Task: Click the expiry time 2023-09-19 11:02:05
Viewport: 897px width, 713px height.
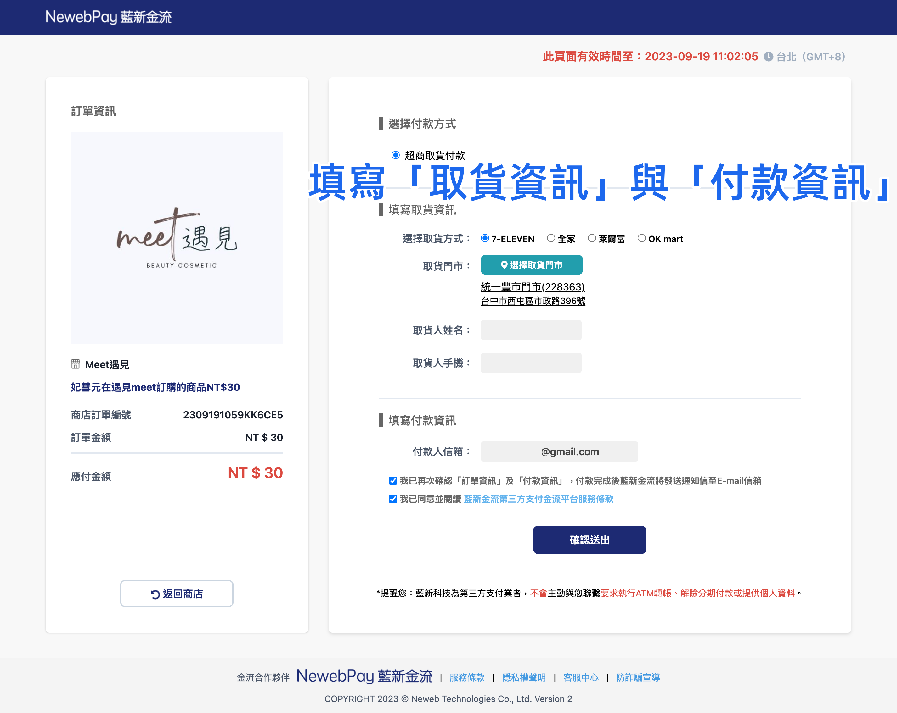Action: tap(702, 57)
